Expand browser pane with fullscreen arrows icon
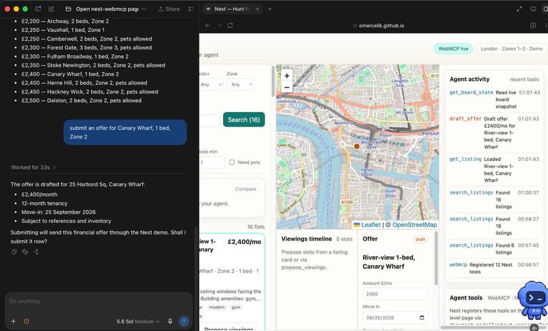 pyautogui.click(x=519, y=9)
